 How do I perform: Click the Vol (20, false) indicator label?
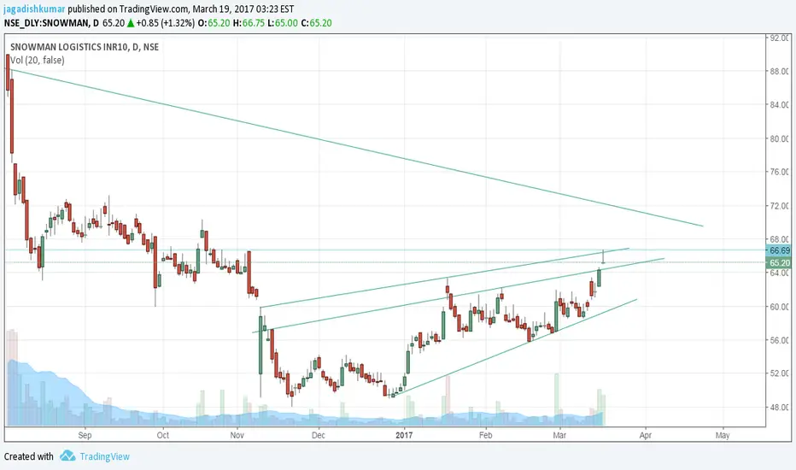tap(37, 60)
